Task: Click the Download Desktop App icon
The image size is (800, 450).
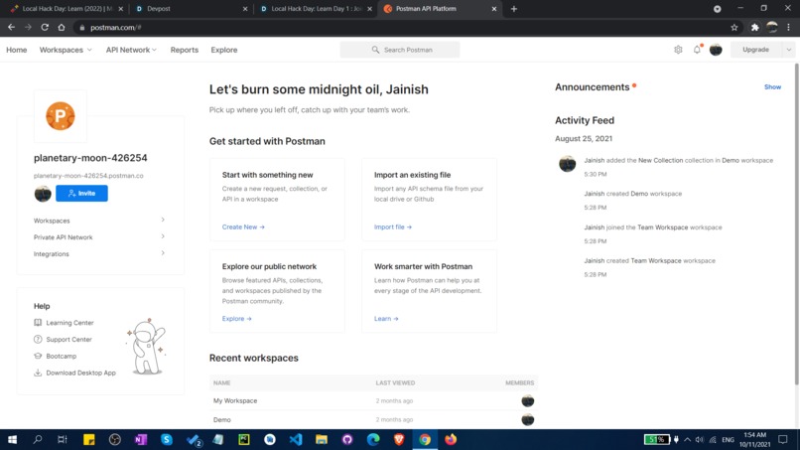Action: 38,373
